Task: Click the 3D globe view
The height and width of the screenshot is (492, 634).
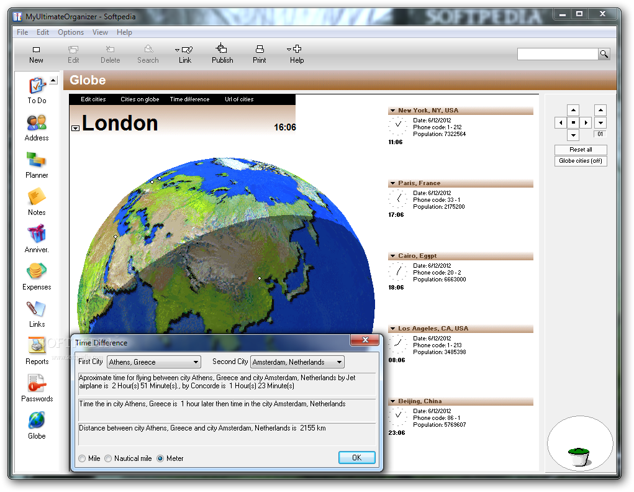Action: [x=225, y=245]
